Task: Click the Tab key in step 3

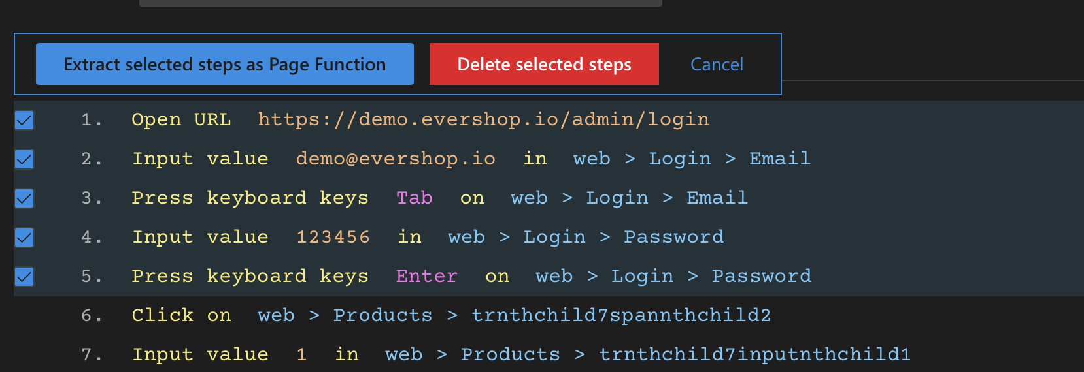Action: [x=414, y=198]
